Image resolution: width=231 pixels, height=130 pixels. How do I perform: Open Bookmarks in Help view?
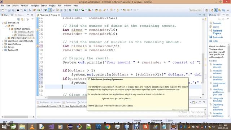[218, 37]
